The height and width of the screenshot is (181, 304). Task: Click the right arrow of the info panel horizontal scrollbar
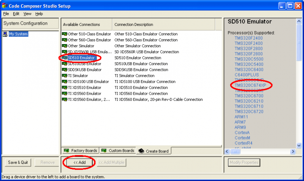[293, 151]
